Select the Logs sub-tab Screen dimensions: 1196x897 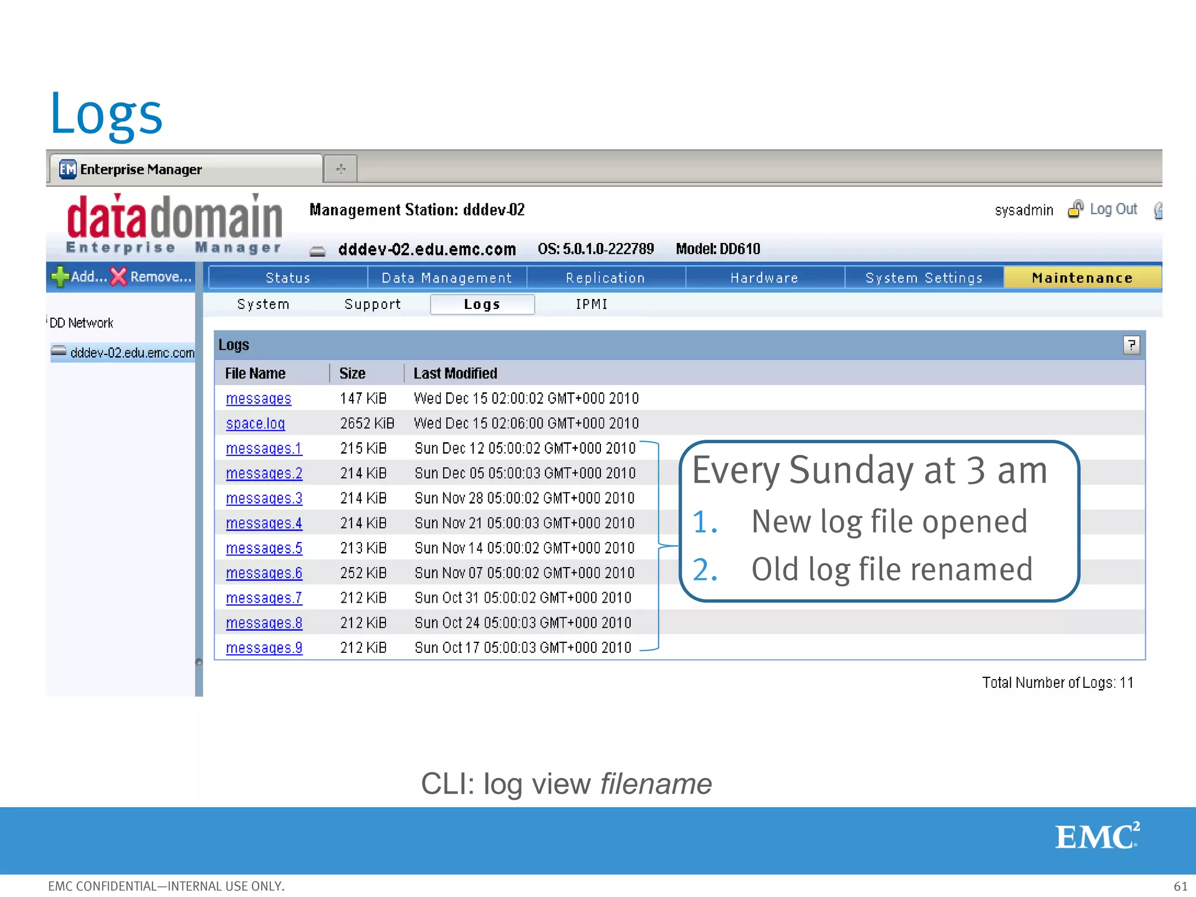pos(482,304)
